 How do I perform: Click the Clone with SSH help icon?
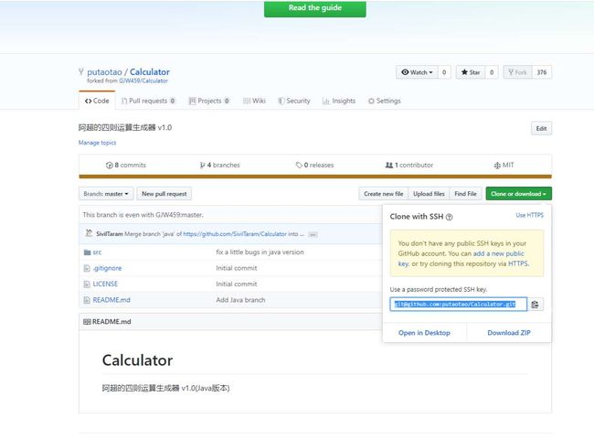pyautogui.click(x=450, y=217)
